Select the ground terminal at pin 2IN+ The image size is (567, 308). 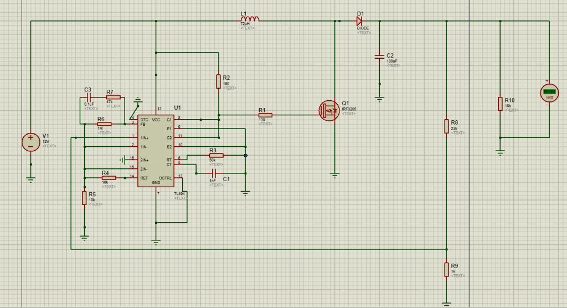coord(122,160)
